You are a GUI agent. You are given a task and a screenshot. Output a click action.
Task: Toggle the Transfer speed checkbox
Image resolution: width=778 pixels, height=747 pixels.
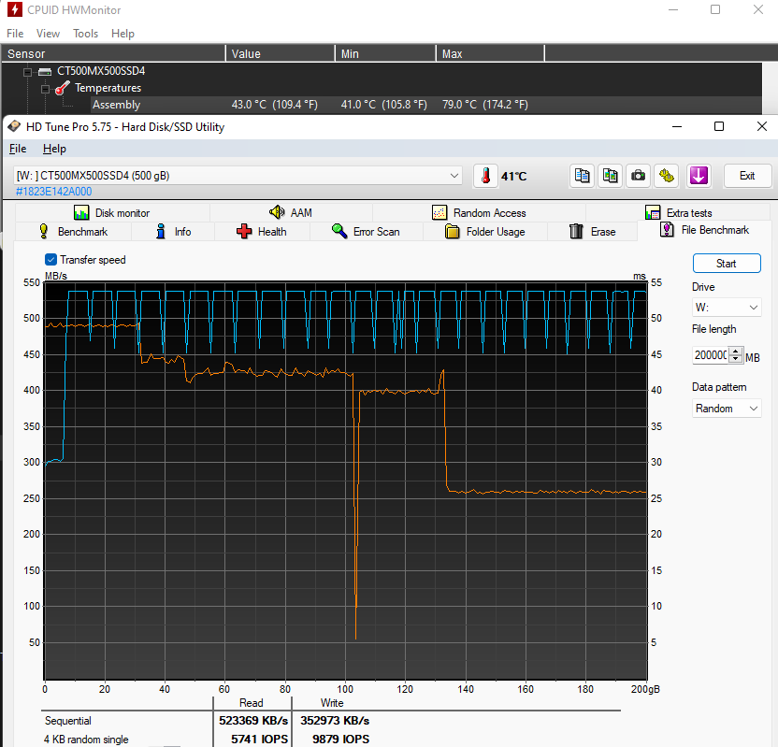click(x=50, y=259)
